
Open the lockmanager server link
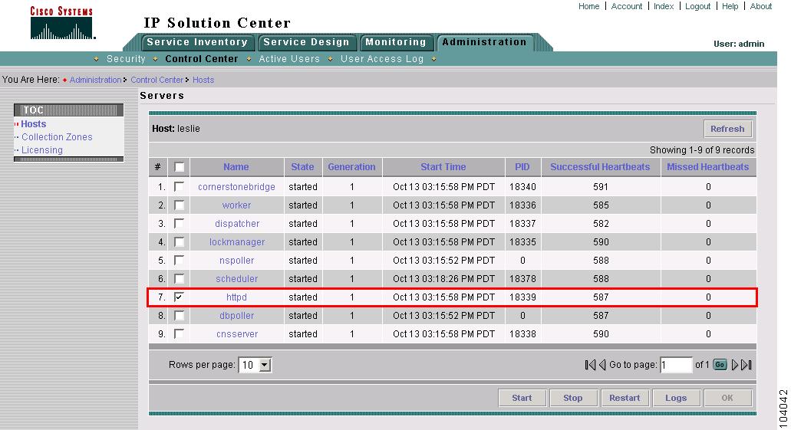pyautogui.click(x=237, y=242)
